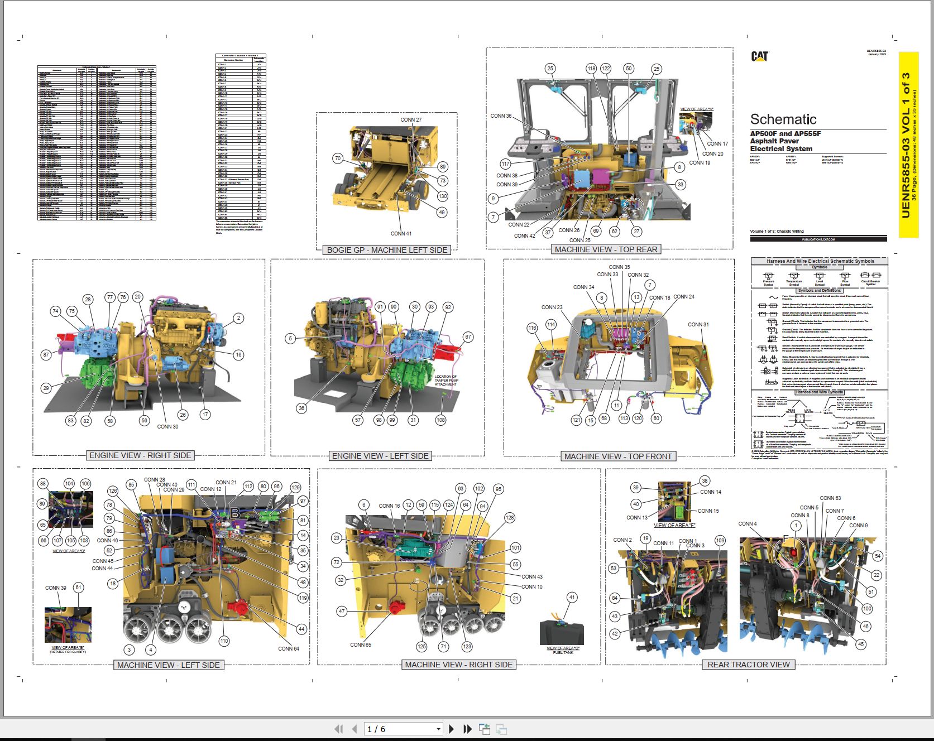Click CONN 64 label in left side view
The width and height of the screenshot is (934, 741).
[289, 649]
